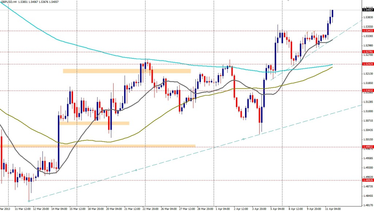Click the 22 Mar 20:00 time label
The image size is (374, 211).
[150, 209]
